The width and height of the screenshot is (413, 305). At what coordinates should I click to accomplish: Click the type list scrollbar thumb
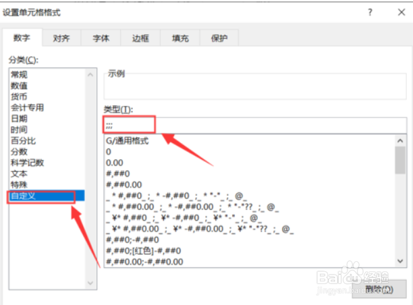coord(400,160)
